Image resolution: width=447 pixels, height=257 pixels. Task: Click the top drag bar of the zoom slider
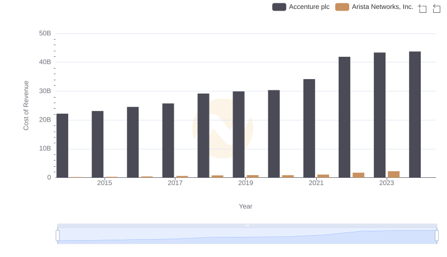pos(247,225)
